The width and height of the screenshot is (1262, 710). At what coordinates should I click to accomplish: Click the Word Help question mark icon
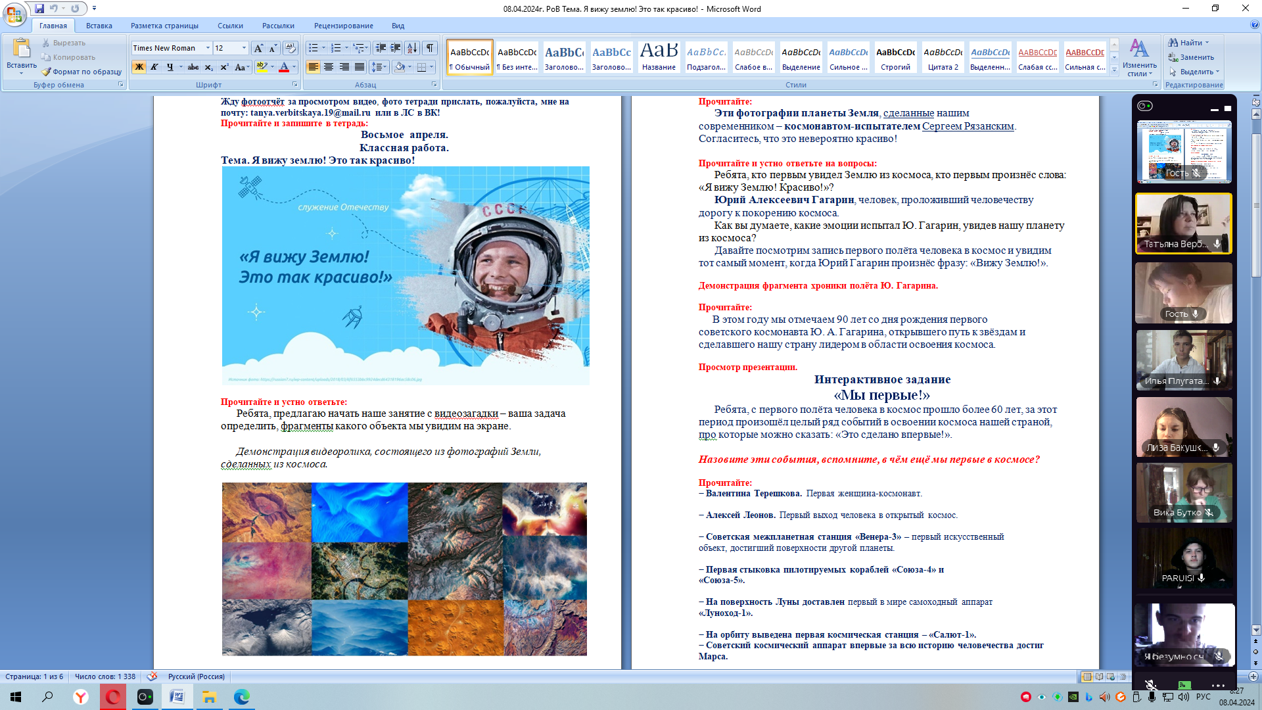[1255, 25]
